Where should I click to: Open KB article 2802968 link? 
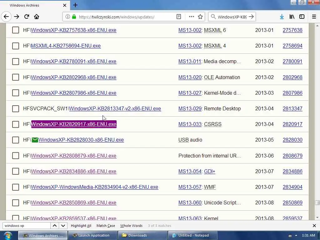tap(292, 77)
